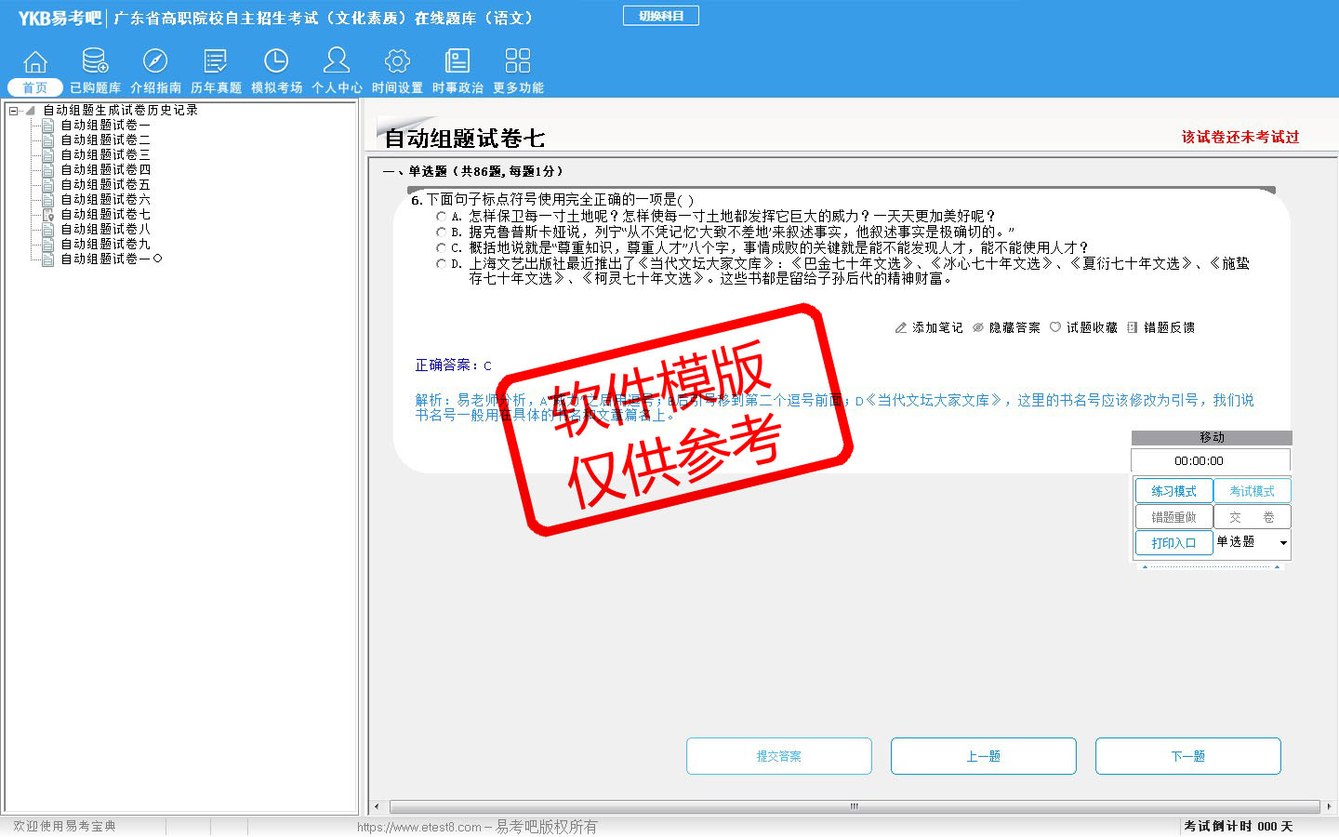Open 历年真题 past papers icon

[216, 62]
